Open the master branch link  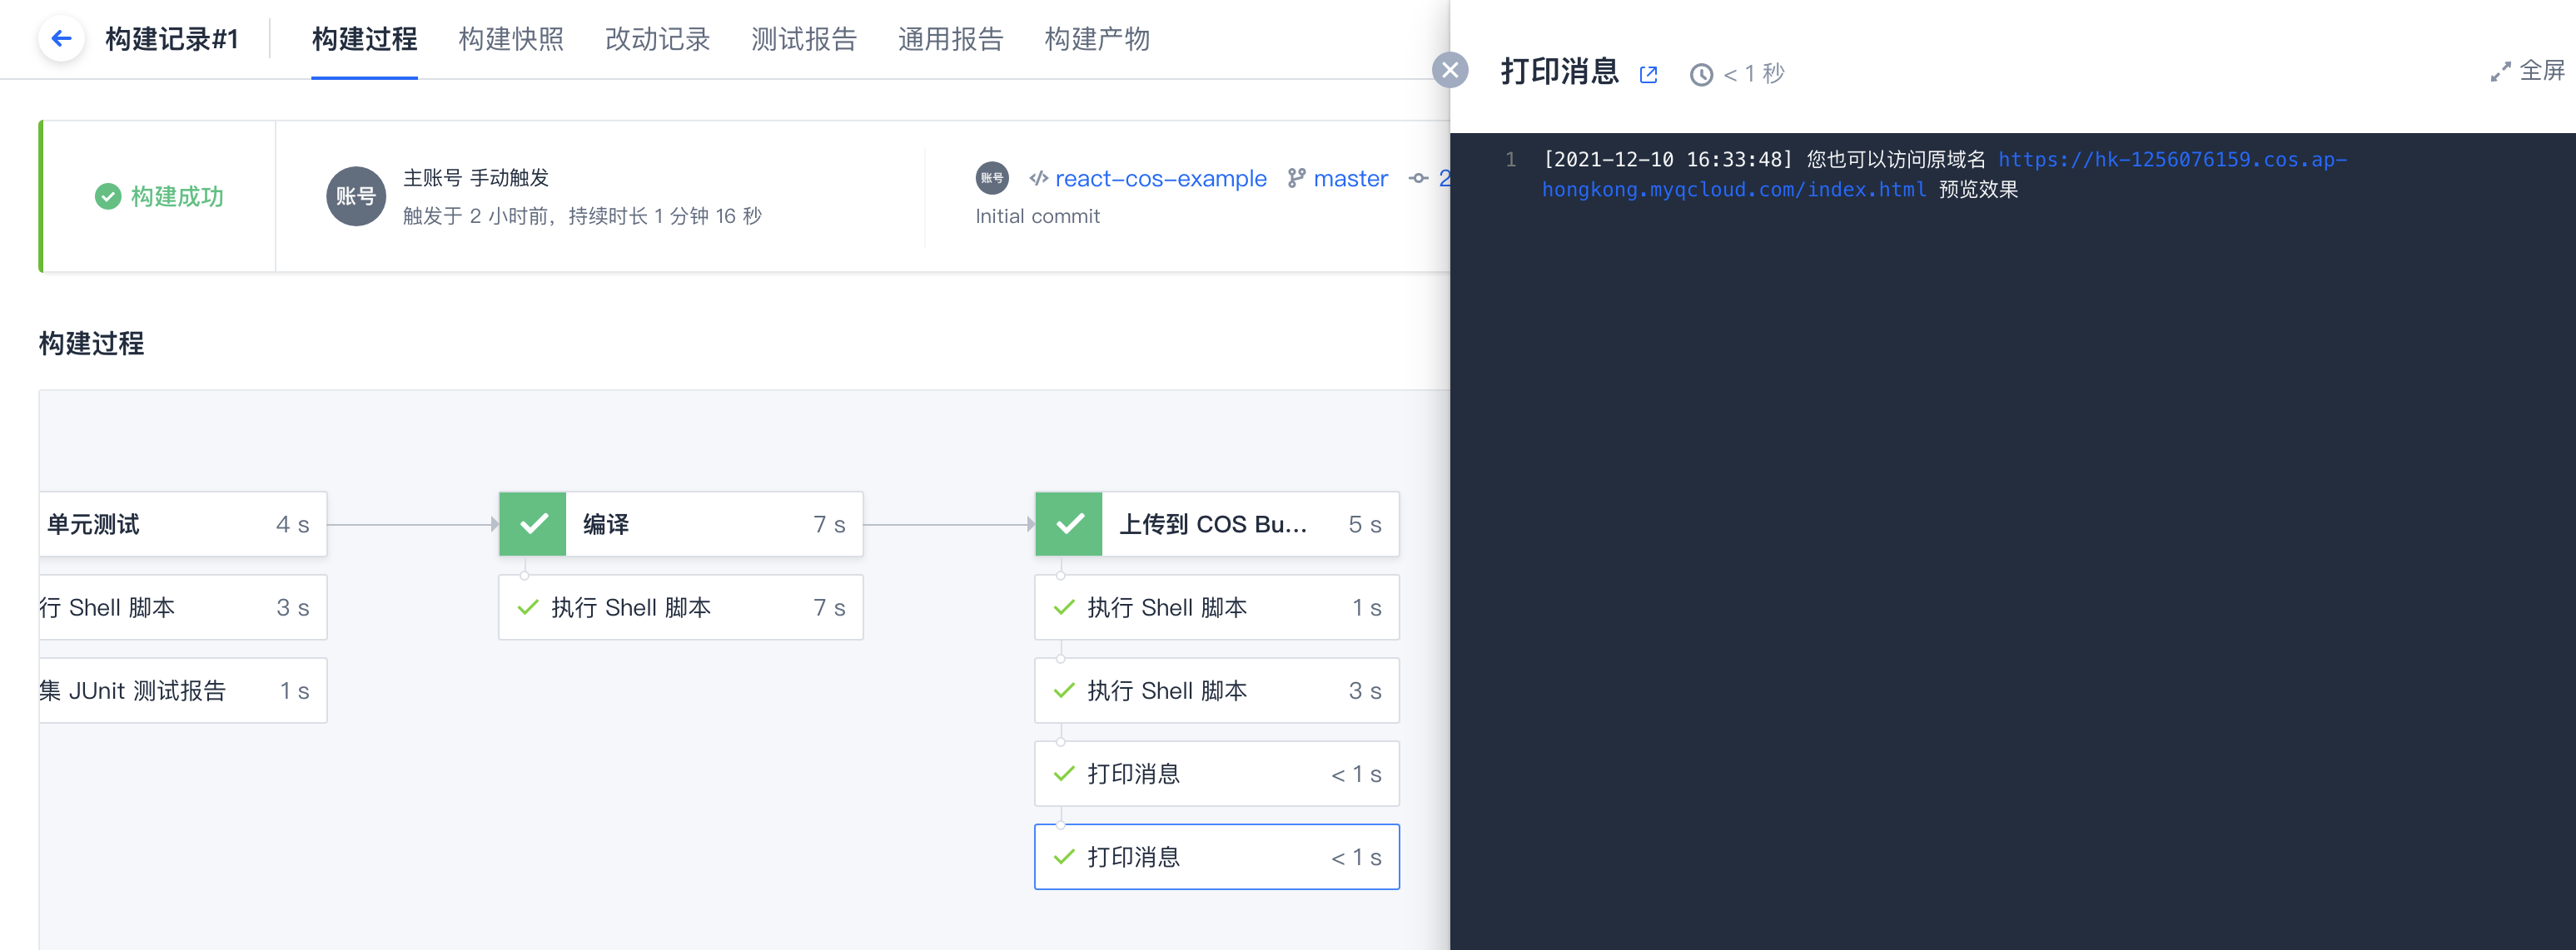click(x=1350, y=178)
